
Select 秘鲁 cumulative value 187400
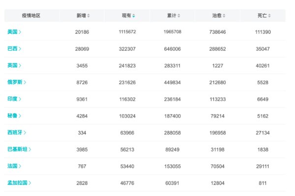click(x=173, y=116)
